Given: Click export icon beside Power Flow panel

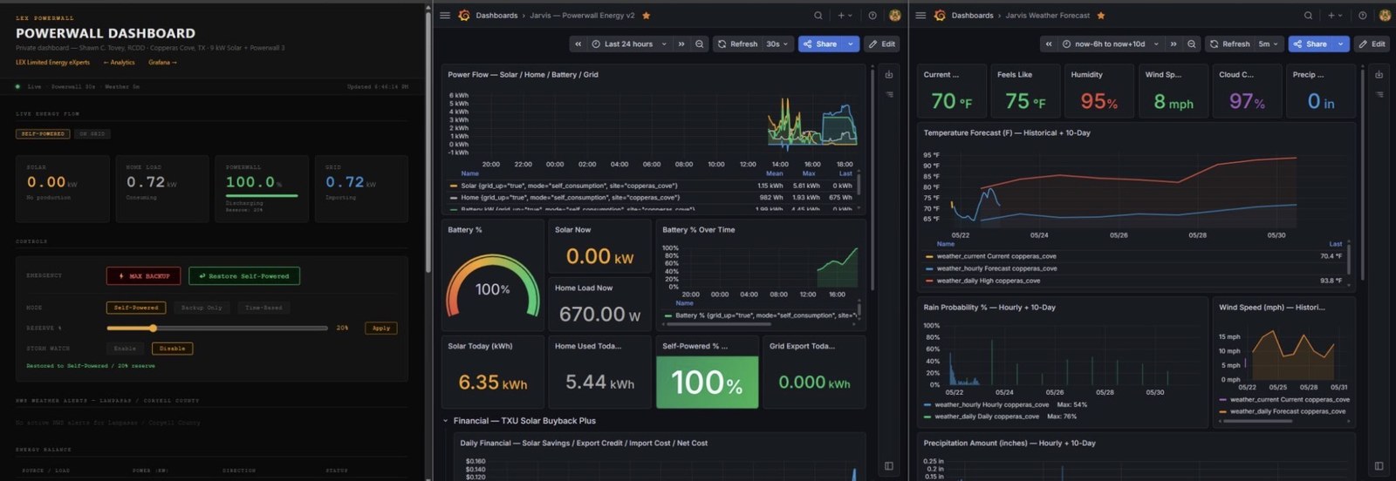Looking at the screenshot, I should pos(889,74).
